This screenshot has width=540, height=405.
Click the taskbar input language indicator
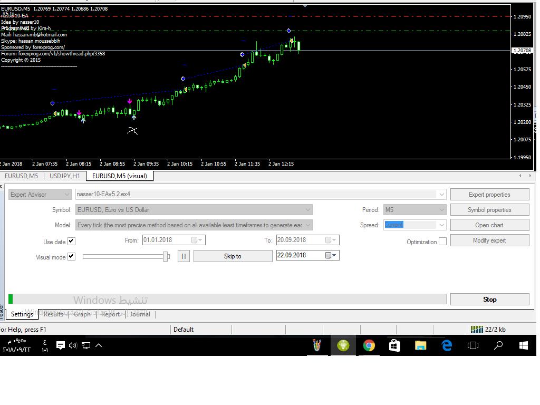click(45, 345)
